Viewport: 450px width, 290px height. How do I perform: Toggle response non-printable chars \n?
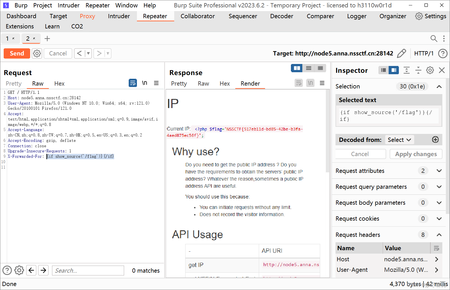[311, 83]
